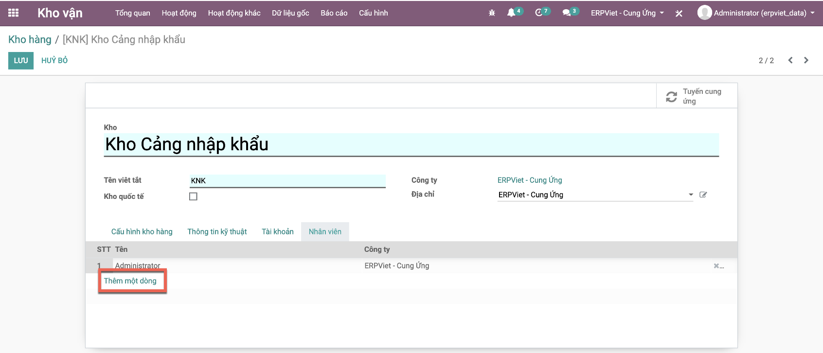Toggle the Kho quốc tế checkbox
Viewport: 823px width, 353px height.
pyautogui.click(x=193, y=196)
